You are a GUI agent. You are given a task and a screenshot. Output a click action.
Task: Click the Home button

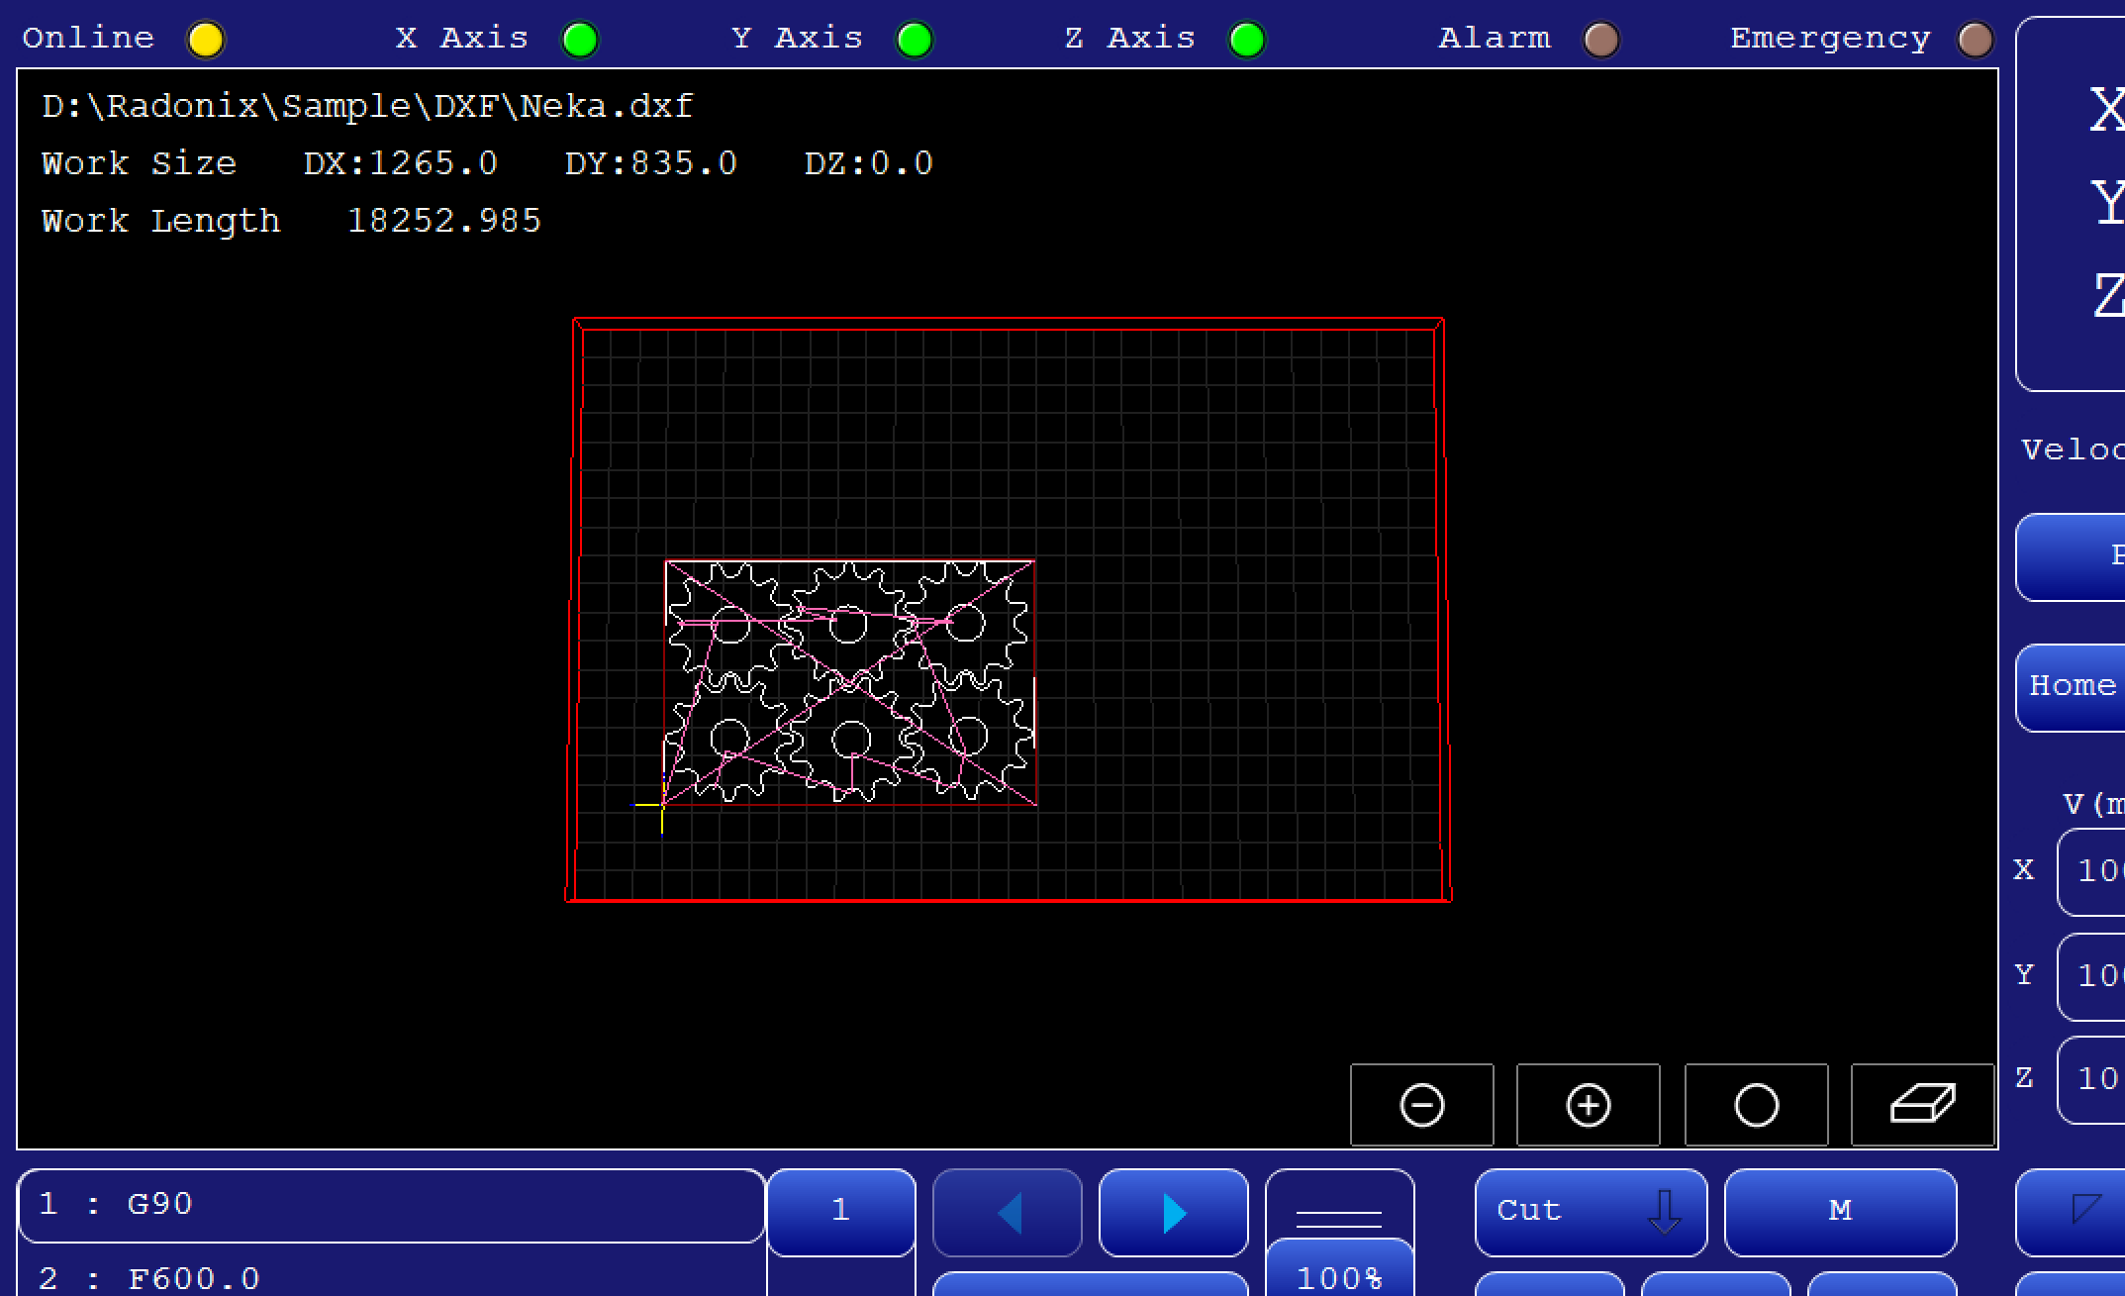click(x=2073, y=686)
